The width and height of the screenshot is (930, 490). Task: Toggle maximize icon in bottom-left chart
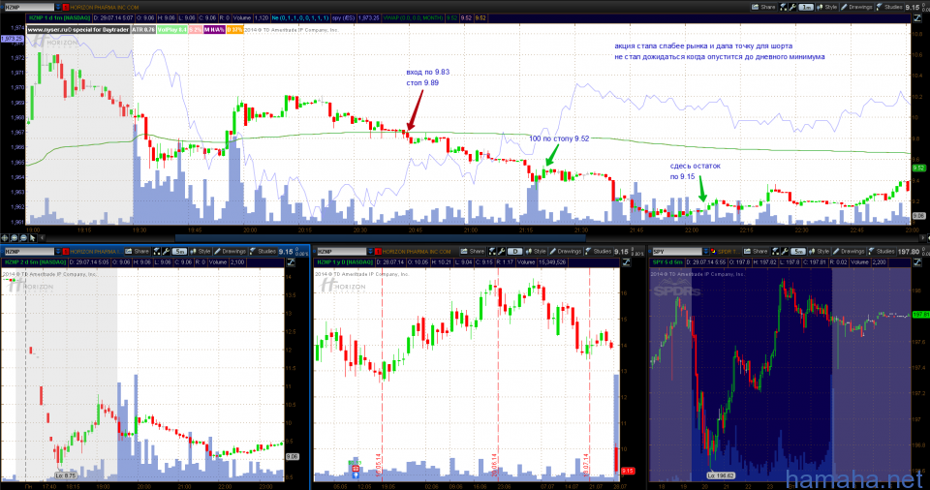point(292,262)
